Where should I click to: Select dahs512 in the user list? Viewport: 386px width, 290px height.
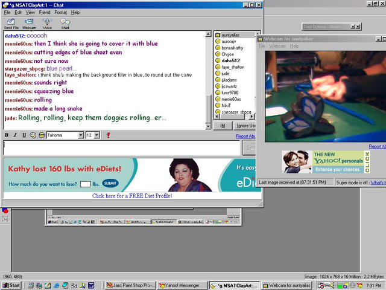click(230, 60)
